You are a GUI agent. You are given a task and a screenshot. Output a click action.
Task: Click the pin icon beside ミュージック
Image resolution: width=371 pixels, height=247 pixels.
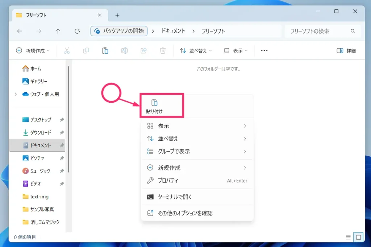point(62,171)
